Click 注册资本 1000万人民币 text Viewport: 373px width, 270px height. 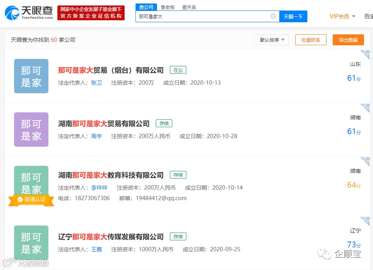142,249
